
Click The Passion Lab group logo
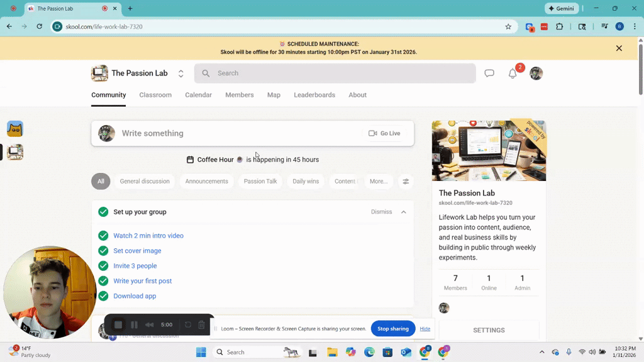(99, 73)
